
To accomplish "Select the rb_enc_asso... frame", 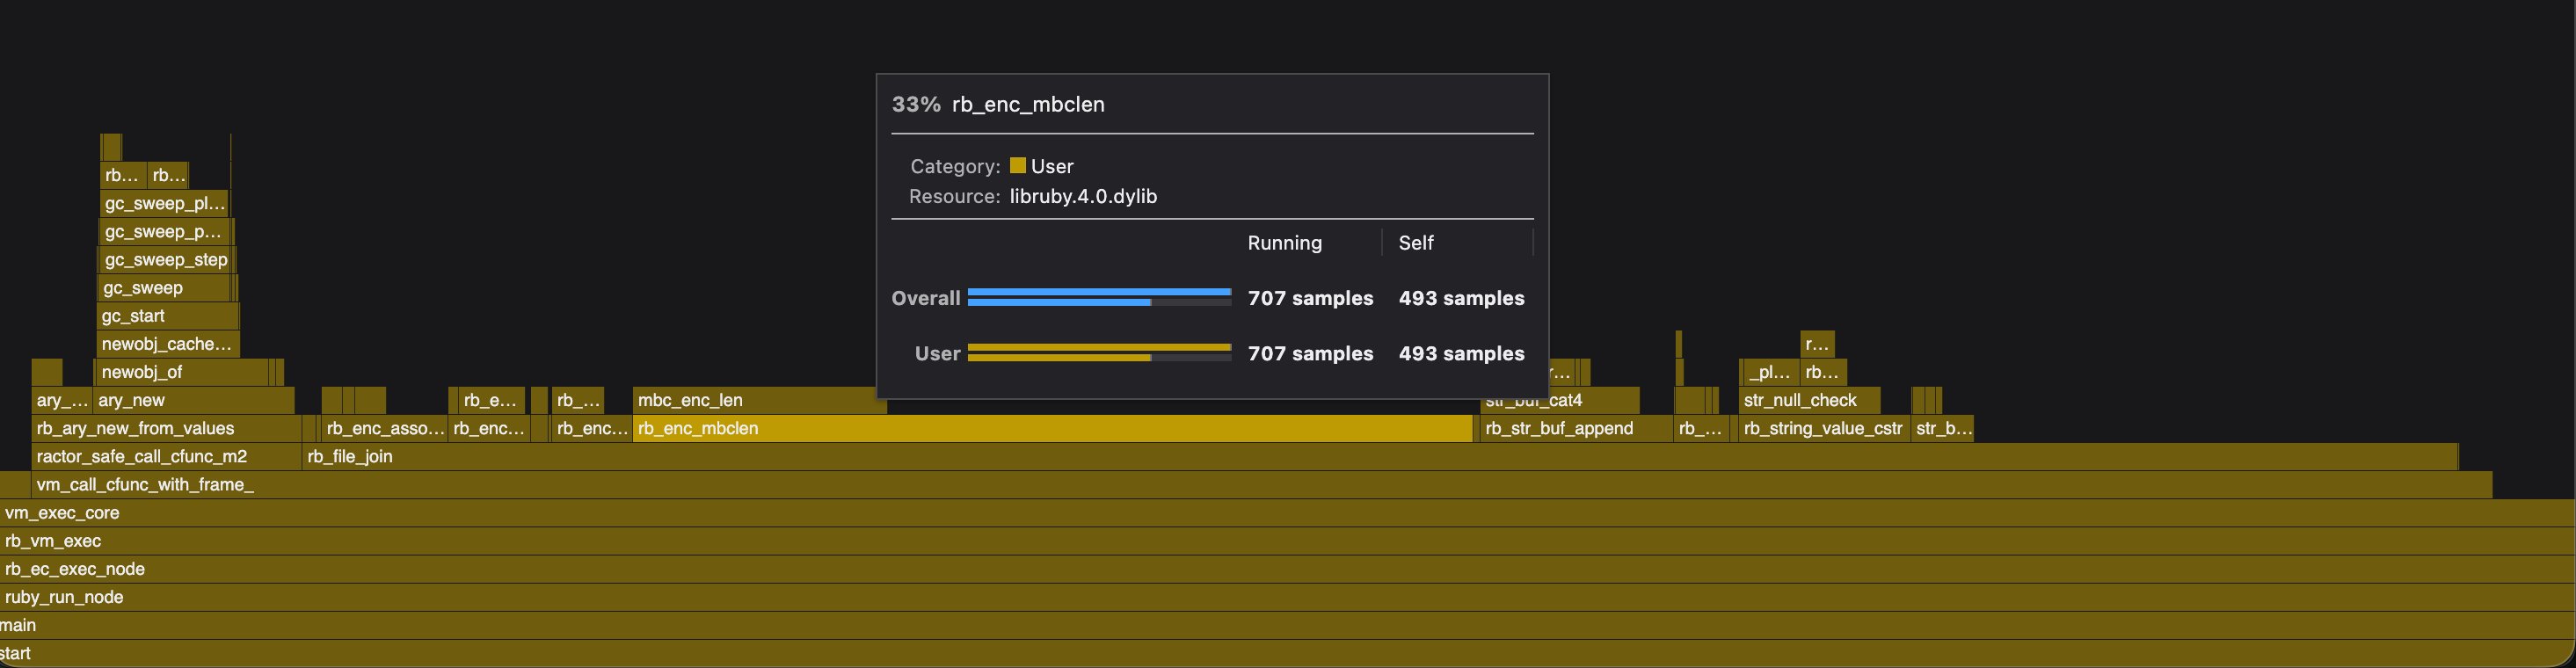I will click(384, 428).
